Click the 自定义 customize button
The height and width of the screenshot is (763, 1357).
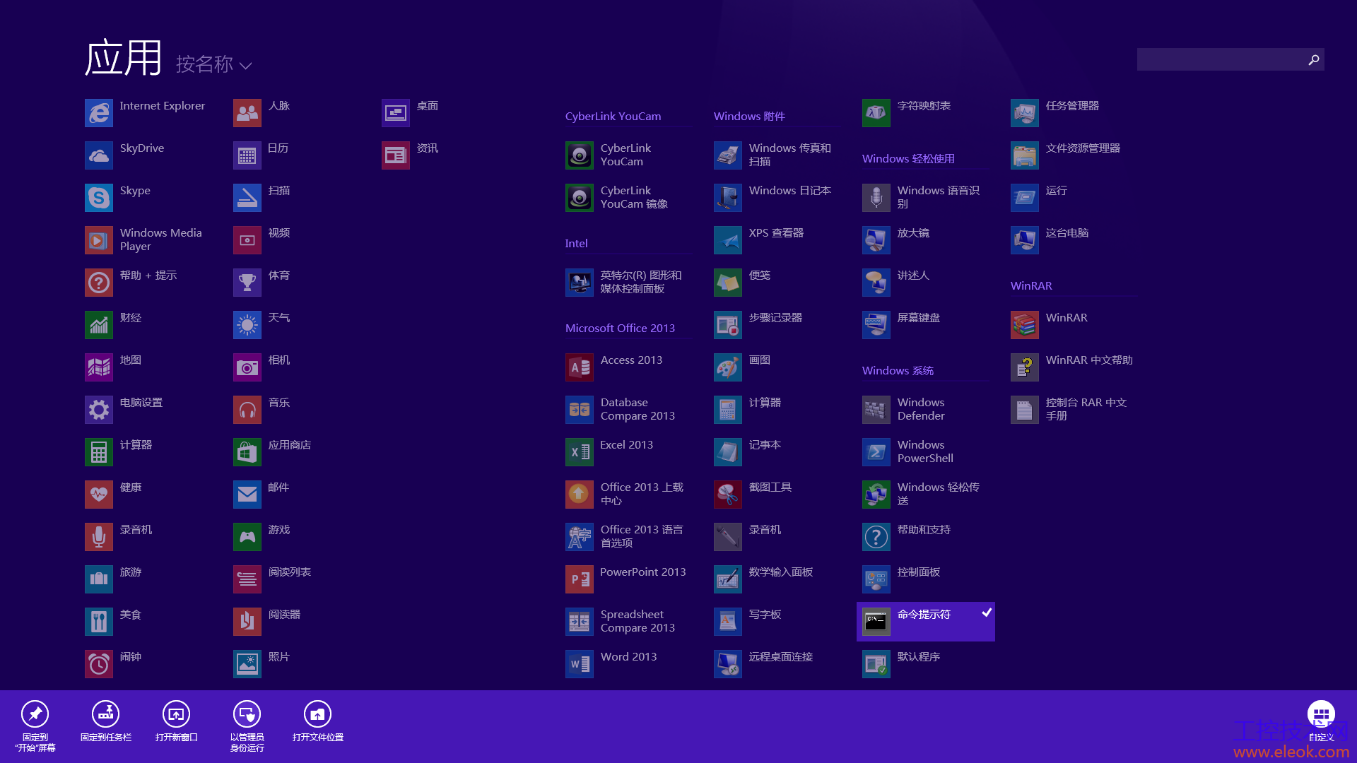[1321, 721]
